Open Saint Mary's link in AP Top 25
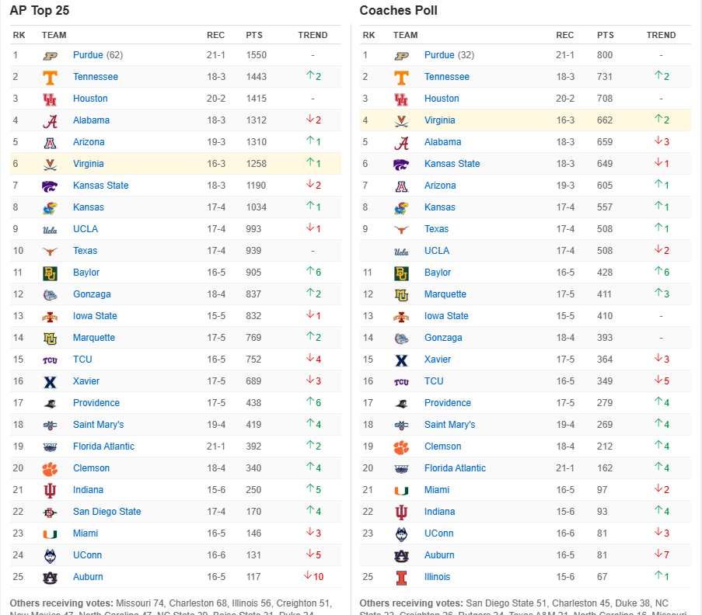Screen dimensions: 702x615 98,425
